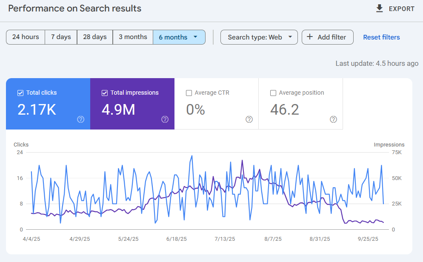Switch to the 28 days range

click(94, 37)
